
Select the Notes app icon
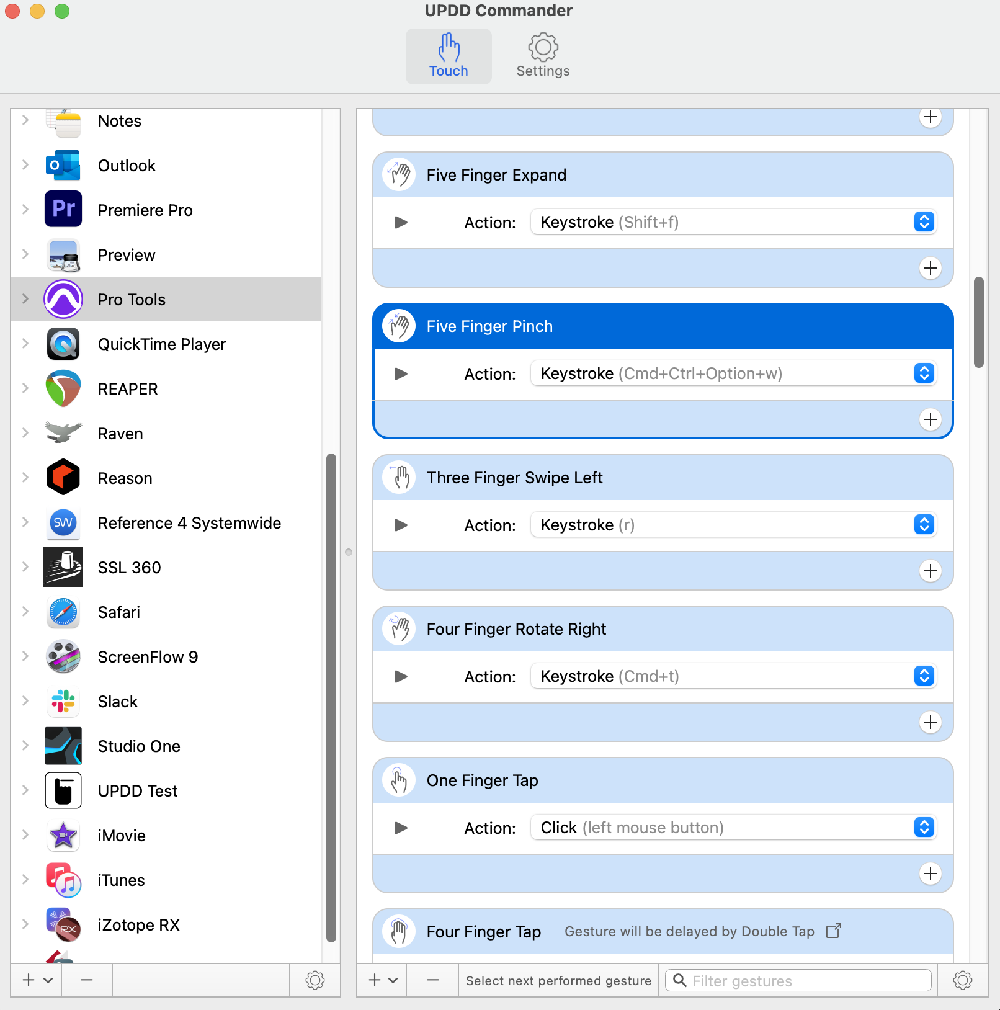coord(63,123)
